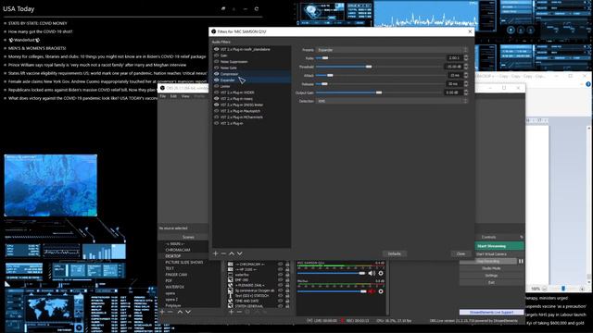Move the scene up in the Scenes list
Image resolution: width=593 pixels, height=333 pixels.
click(x=180, y=312)
